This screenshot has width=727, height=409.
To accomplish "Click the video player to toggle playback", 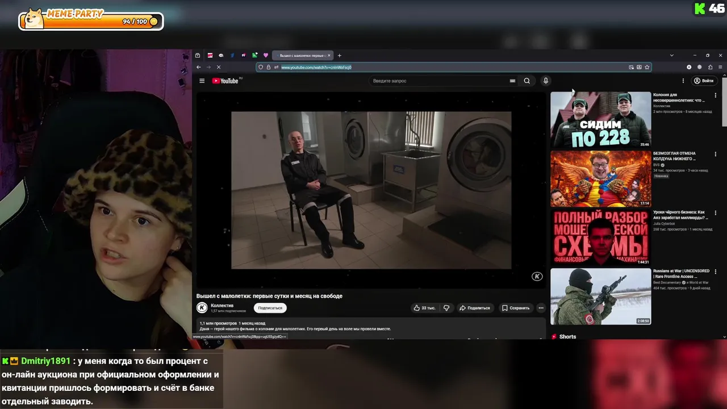I will click(x=371, y=190).
